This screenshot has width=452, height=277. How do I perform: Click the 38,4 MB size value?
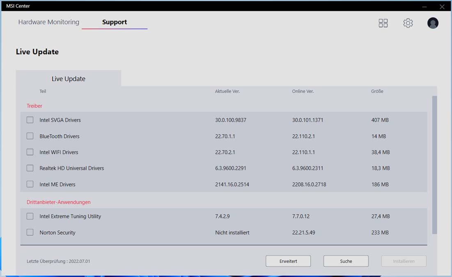point(381,152)
